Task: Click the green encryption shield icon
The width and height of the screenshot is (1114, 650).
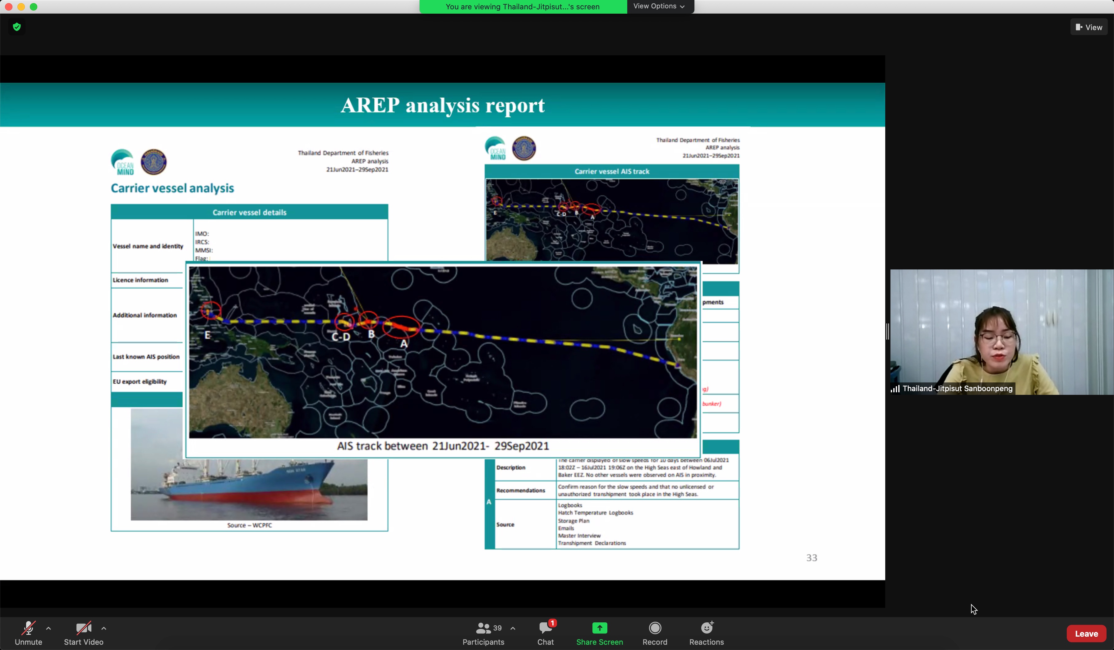Action: pyautogui.click(x=17, y=27)
